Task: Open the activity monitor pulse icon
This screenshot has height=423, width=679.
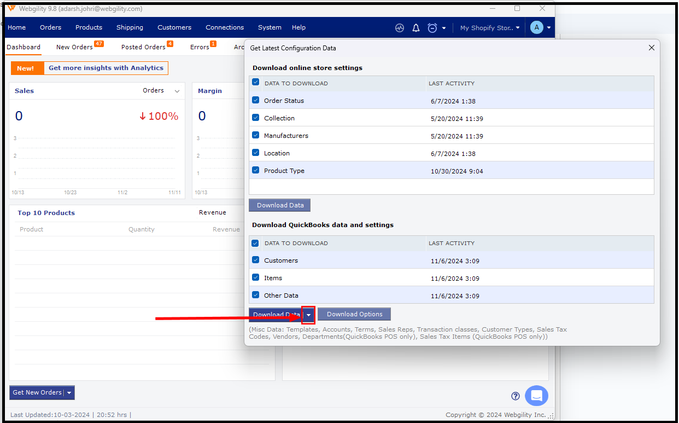Action: [x=400, y=28]
